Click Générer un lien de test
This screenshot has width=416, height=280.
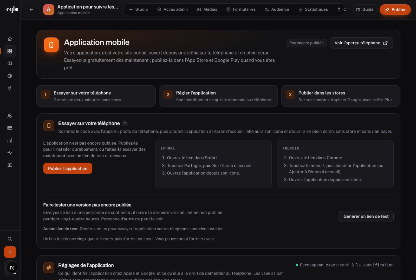[x=366, y=216]
